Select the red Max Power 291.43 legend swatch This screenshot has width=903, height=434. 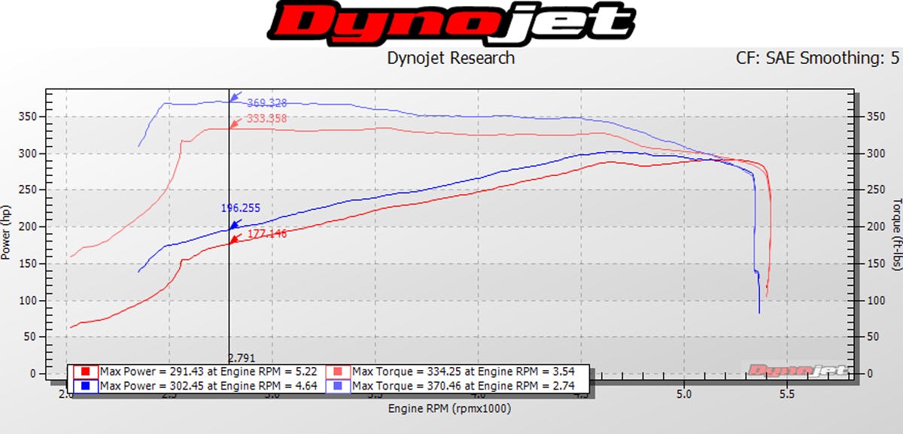87,372
